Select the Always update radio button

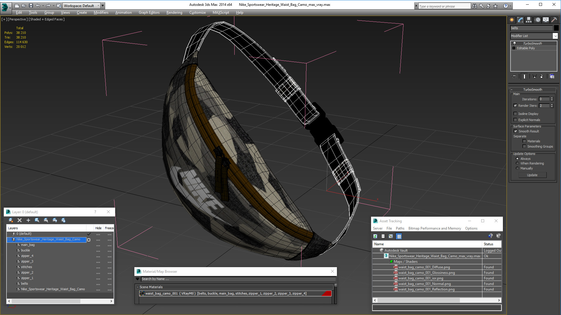point(517,159)
